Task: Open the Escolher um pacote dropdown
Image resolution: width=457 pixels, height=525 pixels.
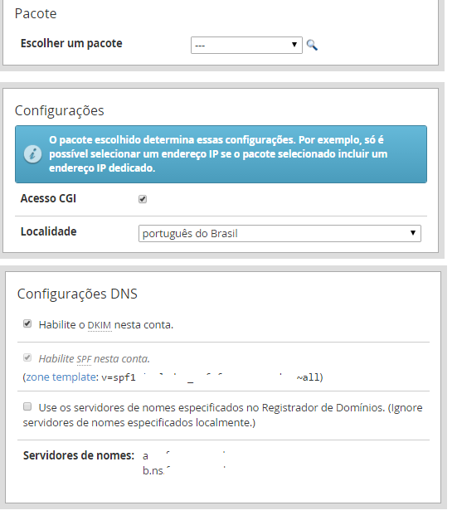Action: [x=246, y=45]
